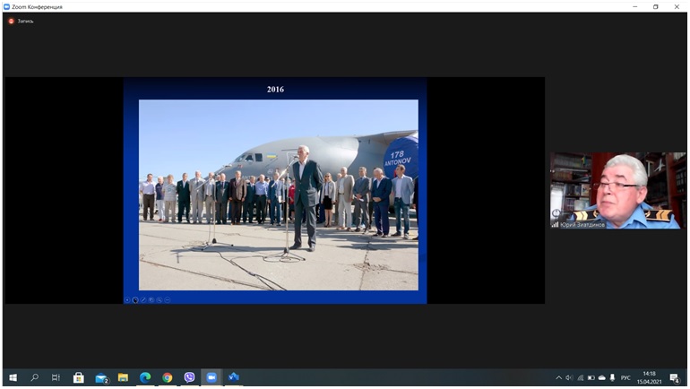The image size is (690, 389).
Task: Click the previous slide arrow in slideshow controls
Action: point(127,299)
